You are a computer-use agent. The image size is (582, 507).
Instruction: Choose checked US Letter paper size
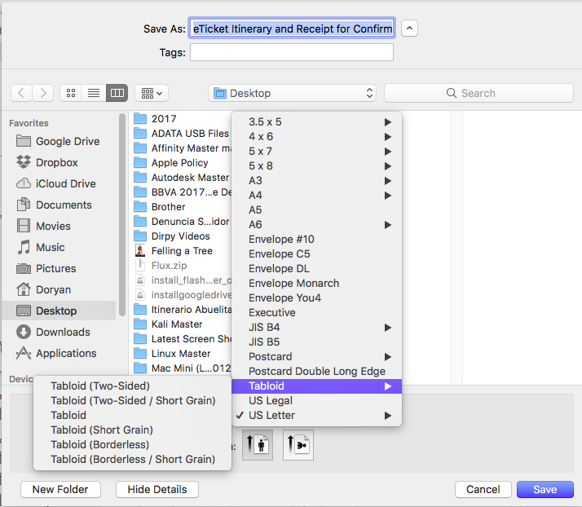click(316, 416)
